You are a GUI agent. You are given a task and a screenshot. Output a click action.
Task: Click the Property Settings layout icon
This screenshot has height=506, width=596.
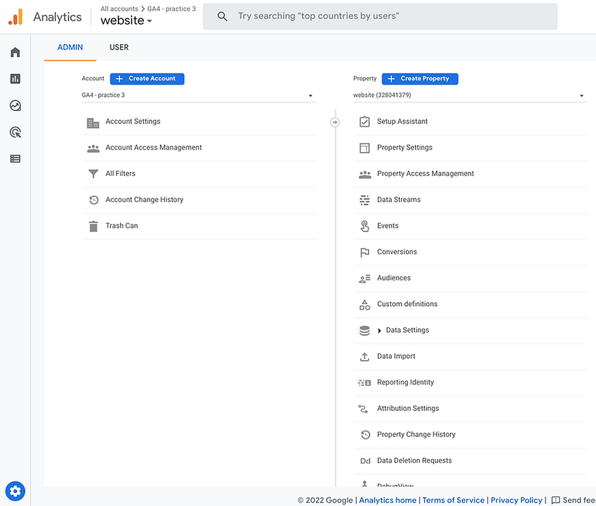(x=364, y=148)
